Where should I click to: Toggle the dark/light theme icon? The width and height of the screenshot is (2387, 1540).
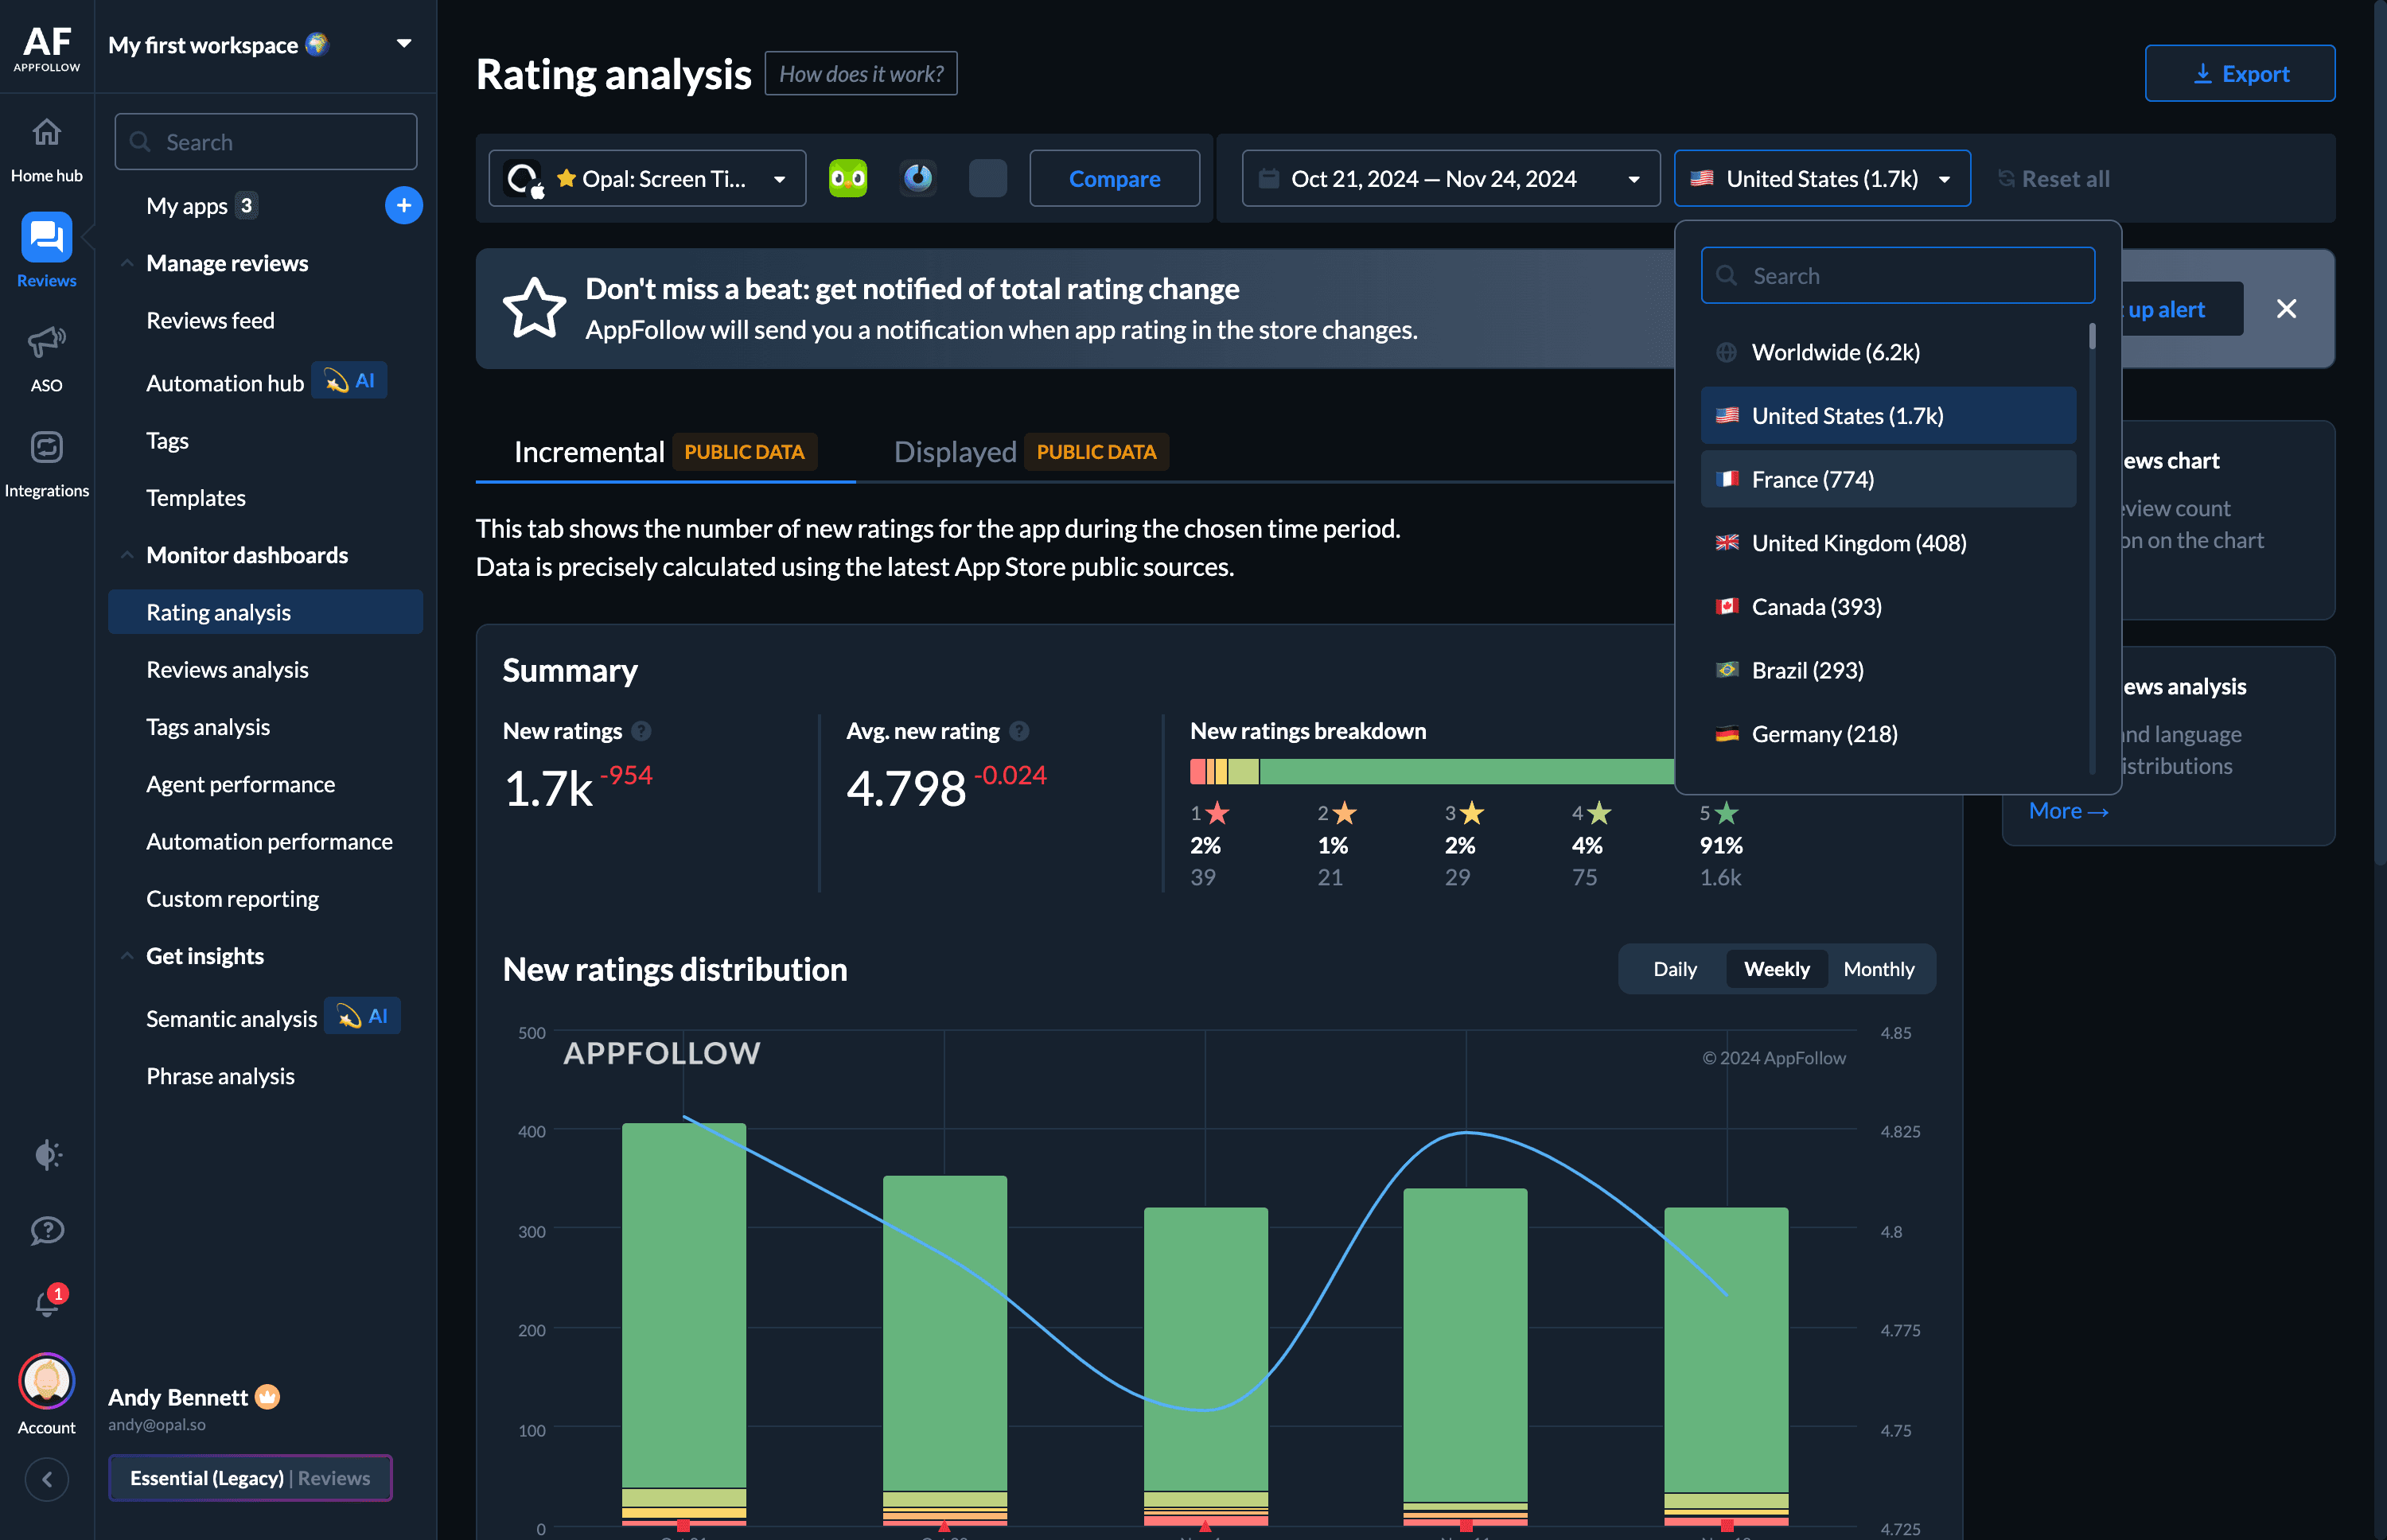47,1155
